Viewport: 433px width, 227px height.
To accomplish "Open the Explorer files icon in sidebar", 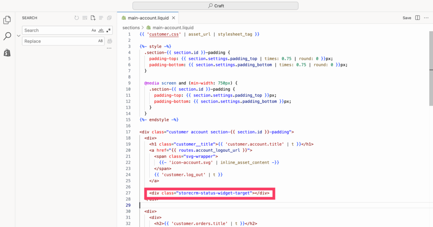I will 7,20.
